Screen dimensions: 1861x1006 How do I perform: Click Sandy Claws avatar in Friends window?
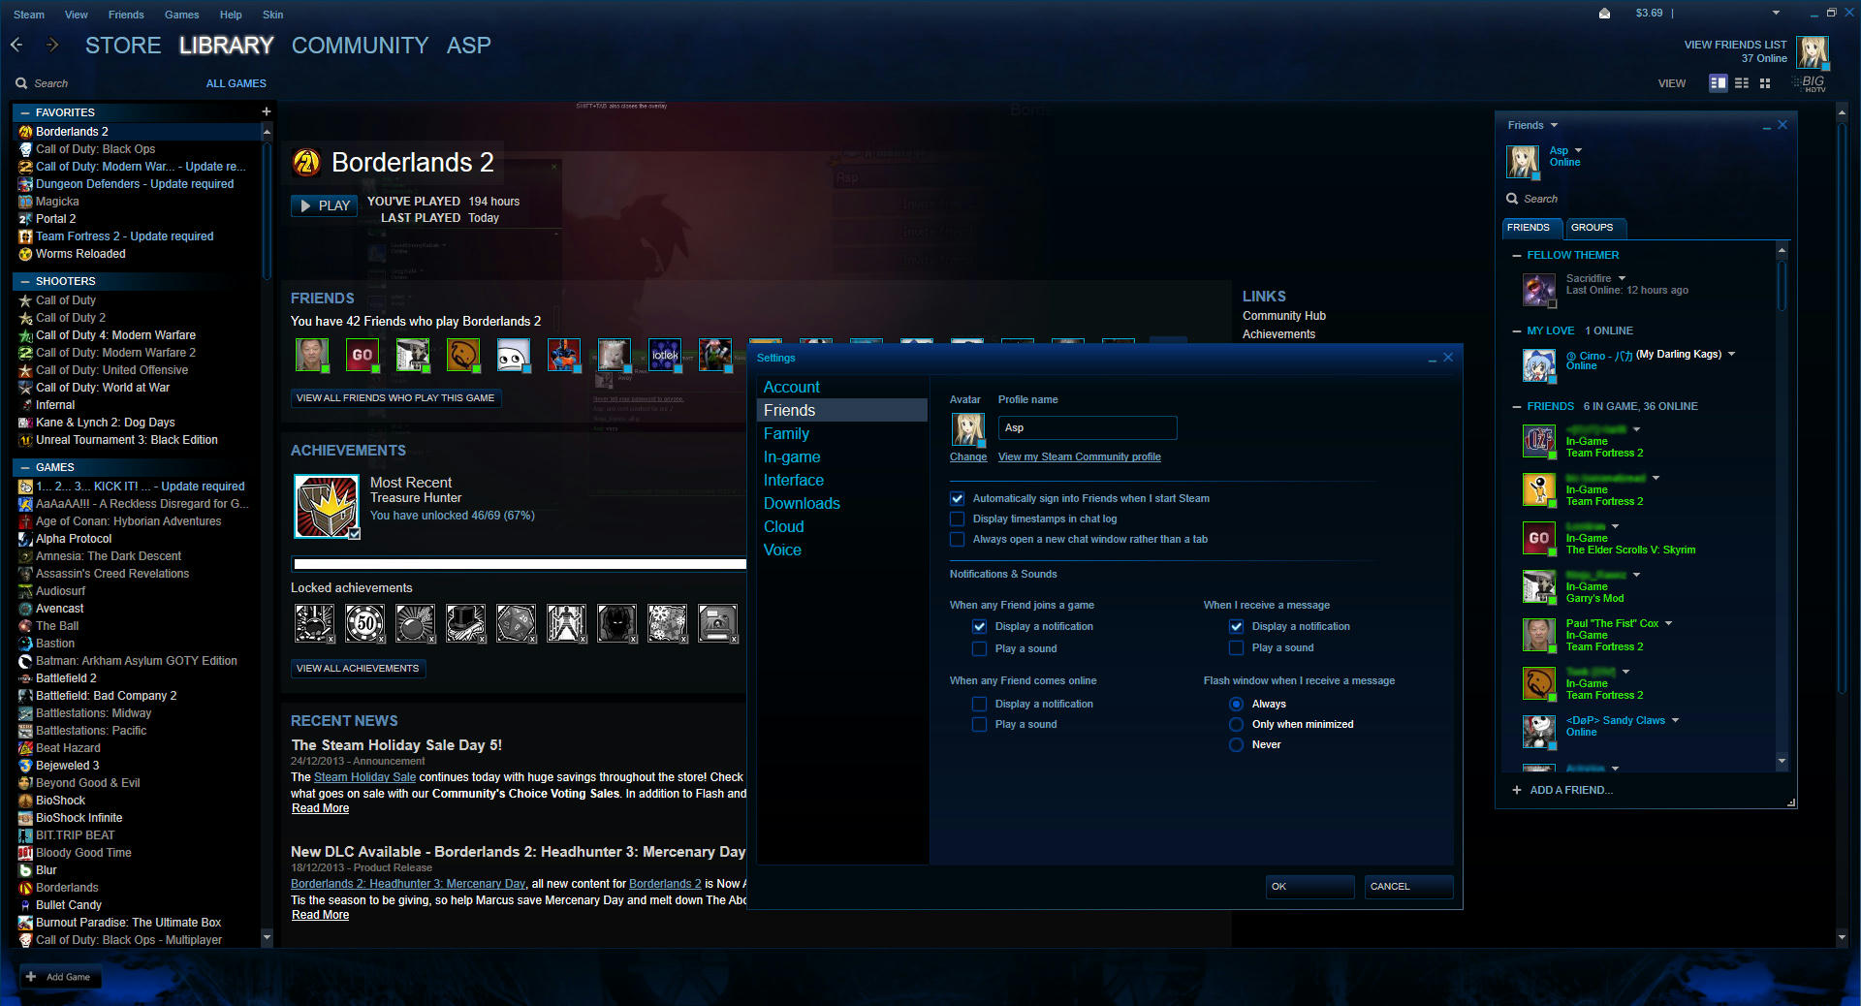(1538, 732)
